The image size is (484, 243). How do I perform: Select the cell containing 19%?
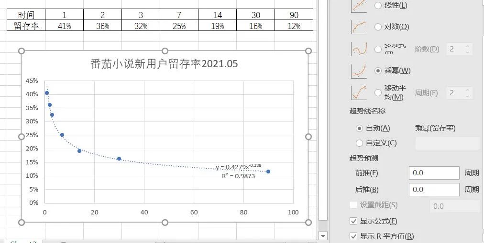click(217, 26)
